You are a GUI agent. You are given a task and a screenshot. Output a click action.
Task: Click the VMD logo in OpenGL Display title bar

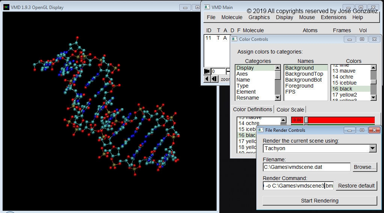[6, 7]
